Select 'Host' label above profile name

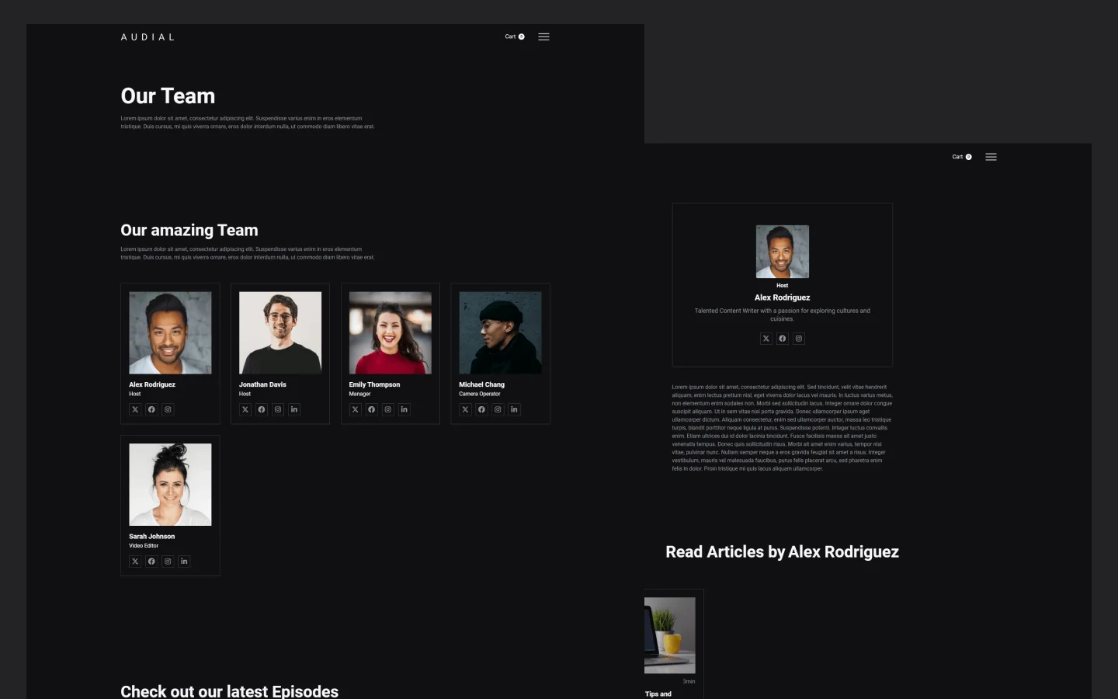tap(783, 286)
